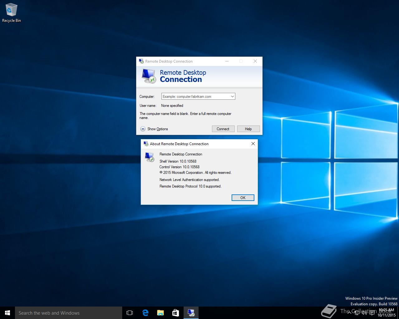Click the Connect button
The width and height of the screenshot is (399, 319).
coord(223,129)
